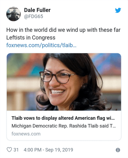Viewport: 128px width, 158px height.
Task: Click 'Leftists in Congress' tweet line
Action: (x=31, y=38)
